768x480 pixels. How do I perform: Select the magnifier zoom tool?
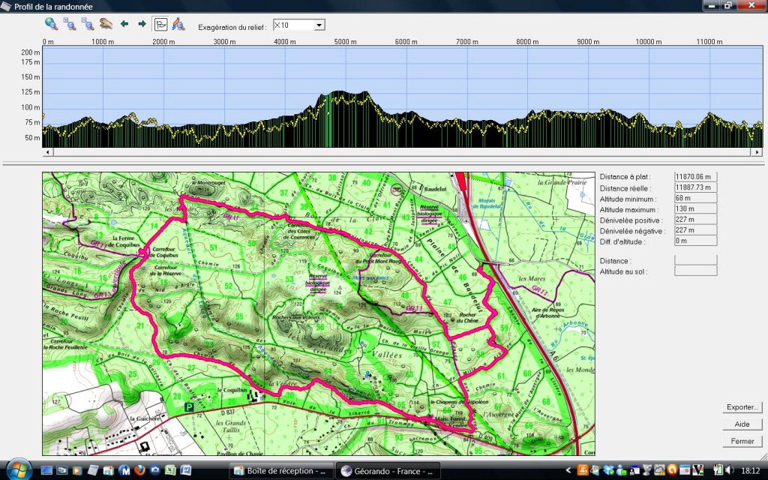[x=52, y=24]
